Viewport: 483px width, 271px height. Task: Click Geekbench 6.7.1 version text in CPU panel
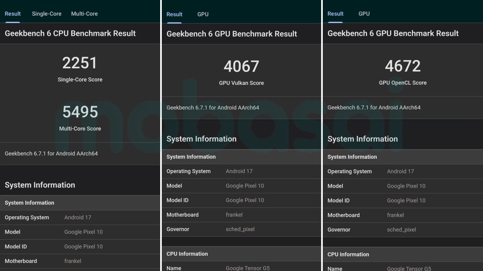click(51, 154)
